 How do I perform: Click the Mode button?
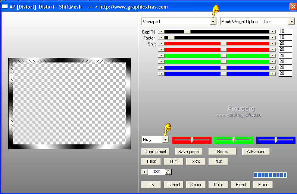click(263, 185)
